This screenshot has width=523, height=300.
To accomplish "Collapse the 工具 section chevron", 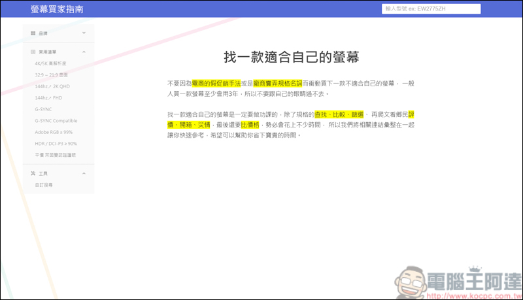I will 84,173.
